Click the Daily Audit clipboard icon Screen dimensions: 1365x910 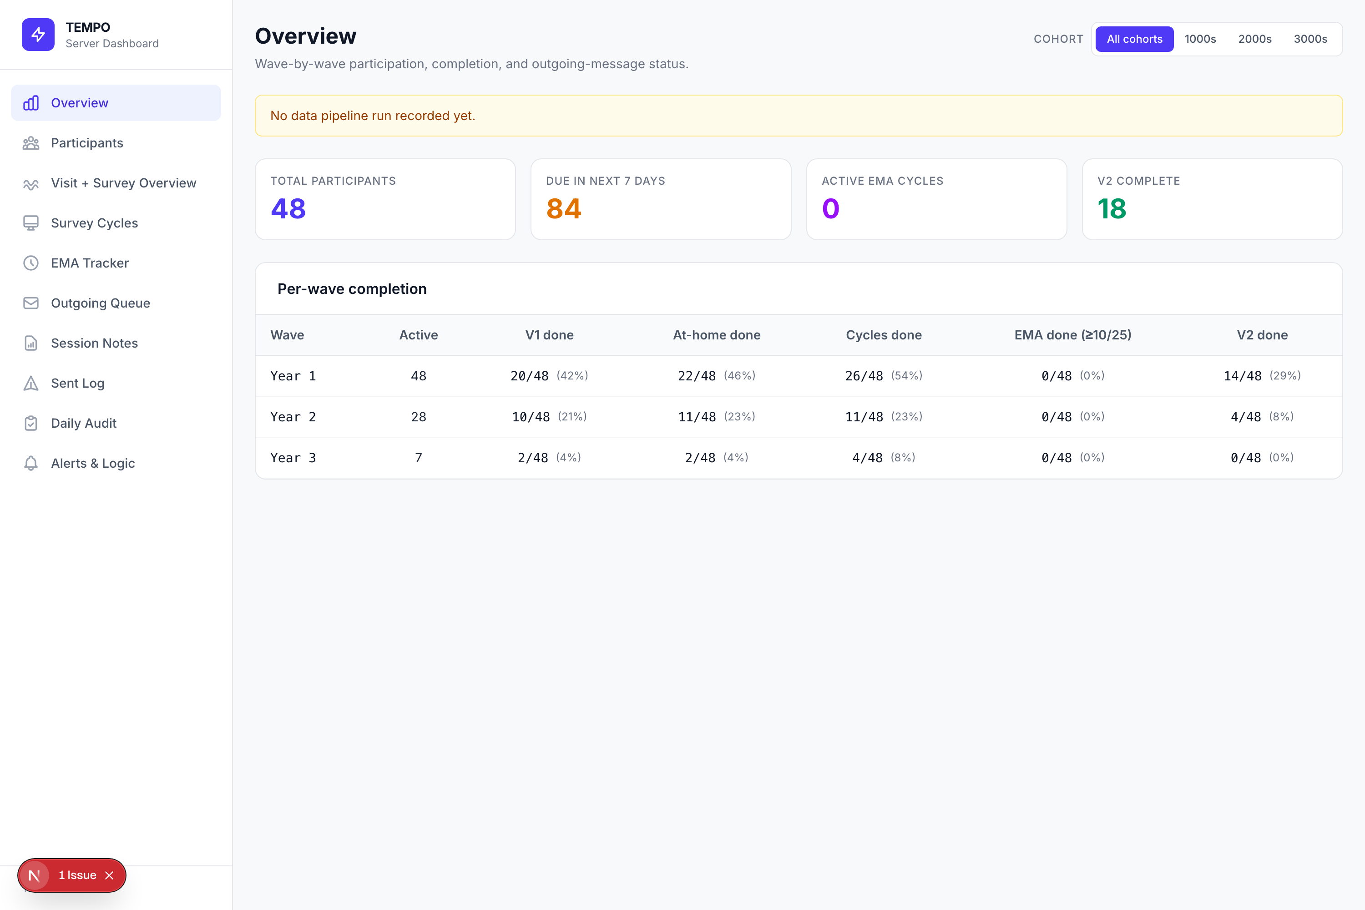pyautogui.click(x=31, y=424)
